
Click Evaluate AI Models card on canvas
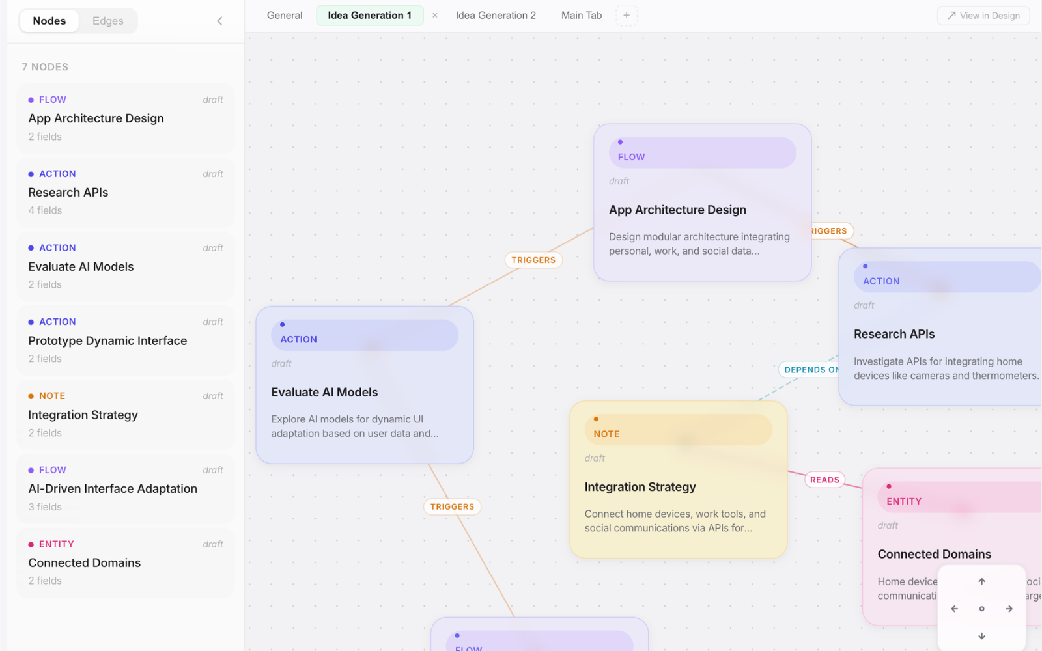point(365,385)
